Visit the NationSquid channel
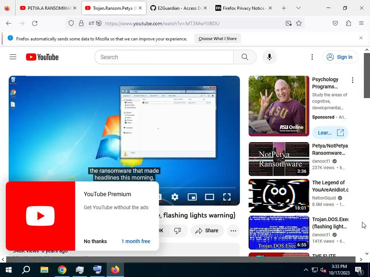The height and width of the screenshot is (277, 370). 324,198
